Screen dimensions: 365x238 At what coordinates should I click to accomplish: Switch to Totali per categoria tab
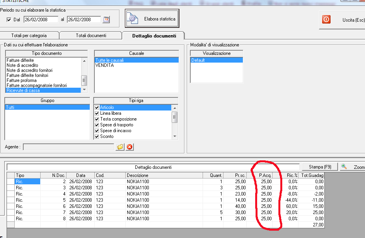pyautogui.click(x=29, y=36)
